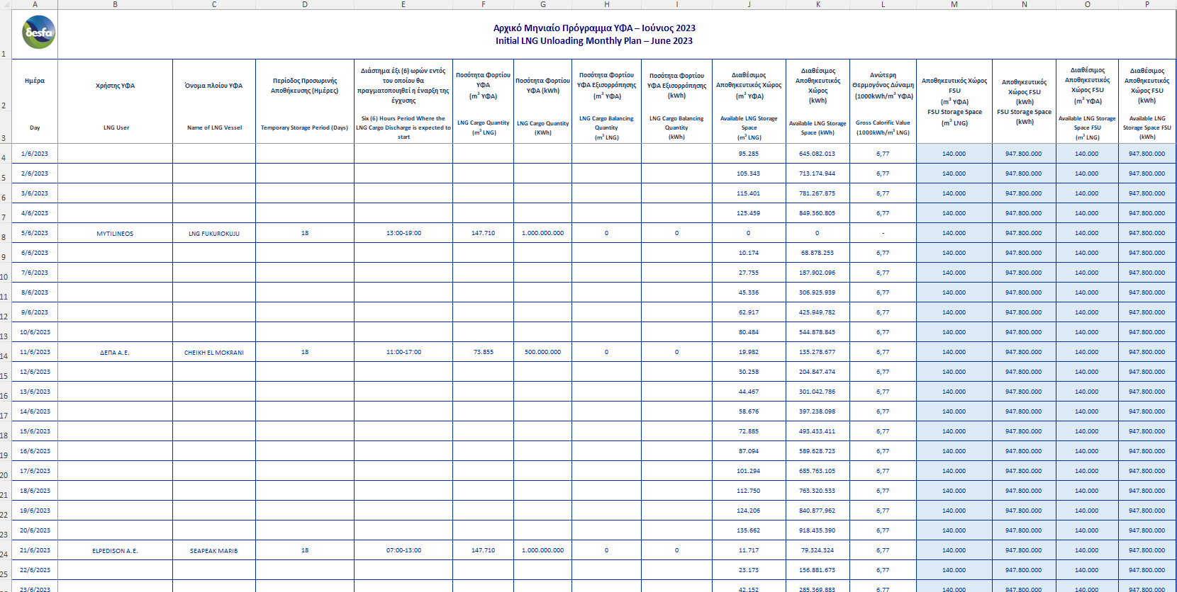Viewport: 1177px width, 592px height.
Task: Click the MYTILINEOS LNG user cell
Action: click(x=115, y=233)
